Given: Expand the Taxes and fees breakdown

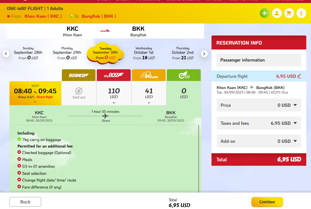Looking at the screenshot, I should pyautogui.click(x=295, y=123).
